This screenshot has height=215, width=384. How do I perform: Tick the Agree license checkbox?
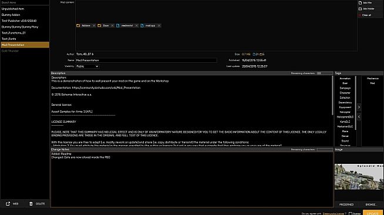click(351, 213)
